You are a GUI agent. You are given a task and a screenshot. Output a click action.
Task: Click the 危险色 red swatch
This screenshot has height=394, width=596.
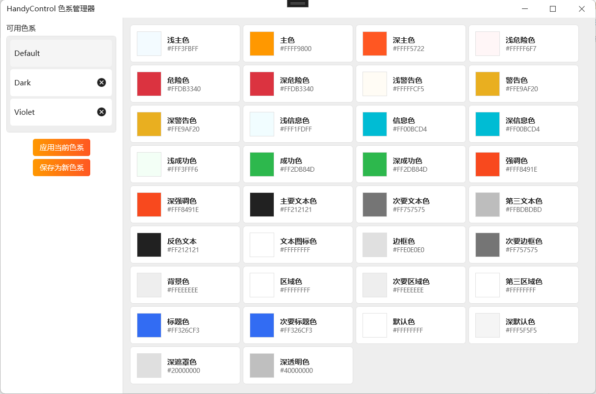coord(149,84)
